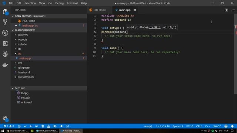Viewport: 237px width, 133px height.
Task: Open notifications bell in status bar
Action: [232, 126]
